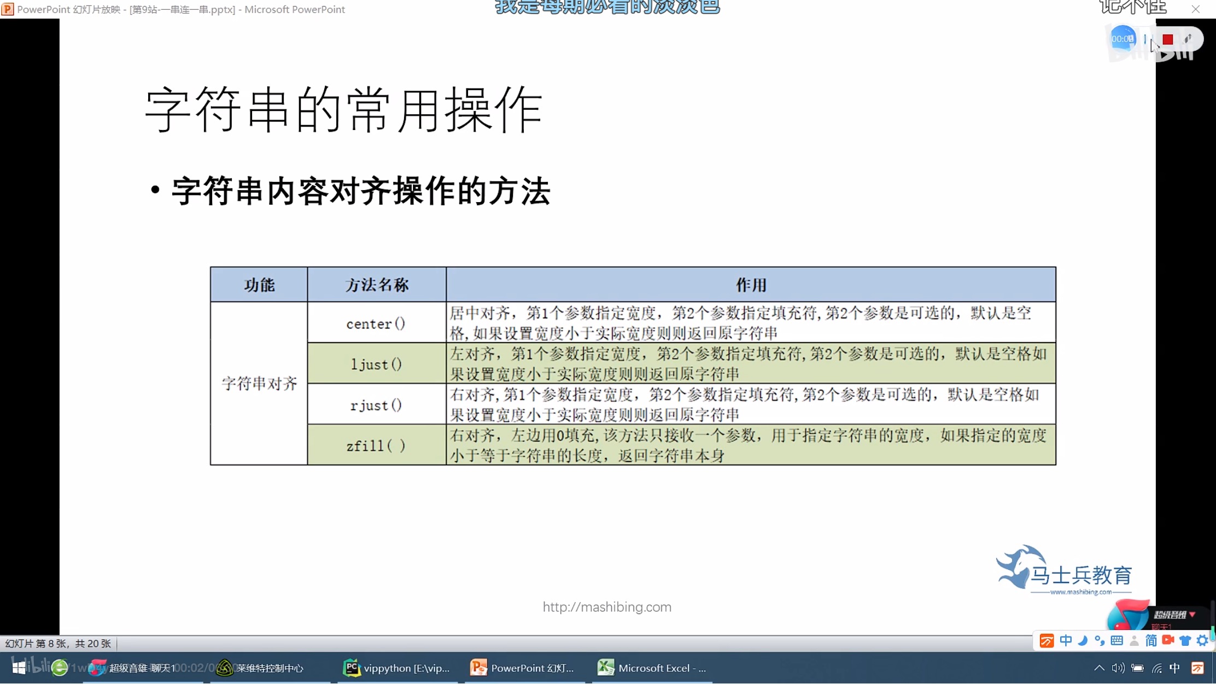The image size is (1216, 684).
Task: Toggle the moon half-width mode icon
Action: (1083, 641)
